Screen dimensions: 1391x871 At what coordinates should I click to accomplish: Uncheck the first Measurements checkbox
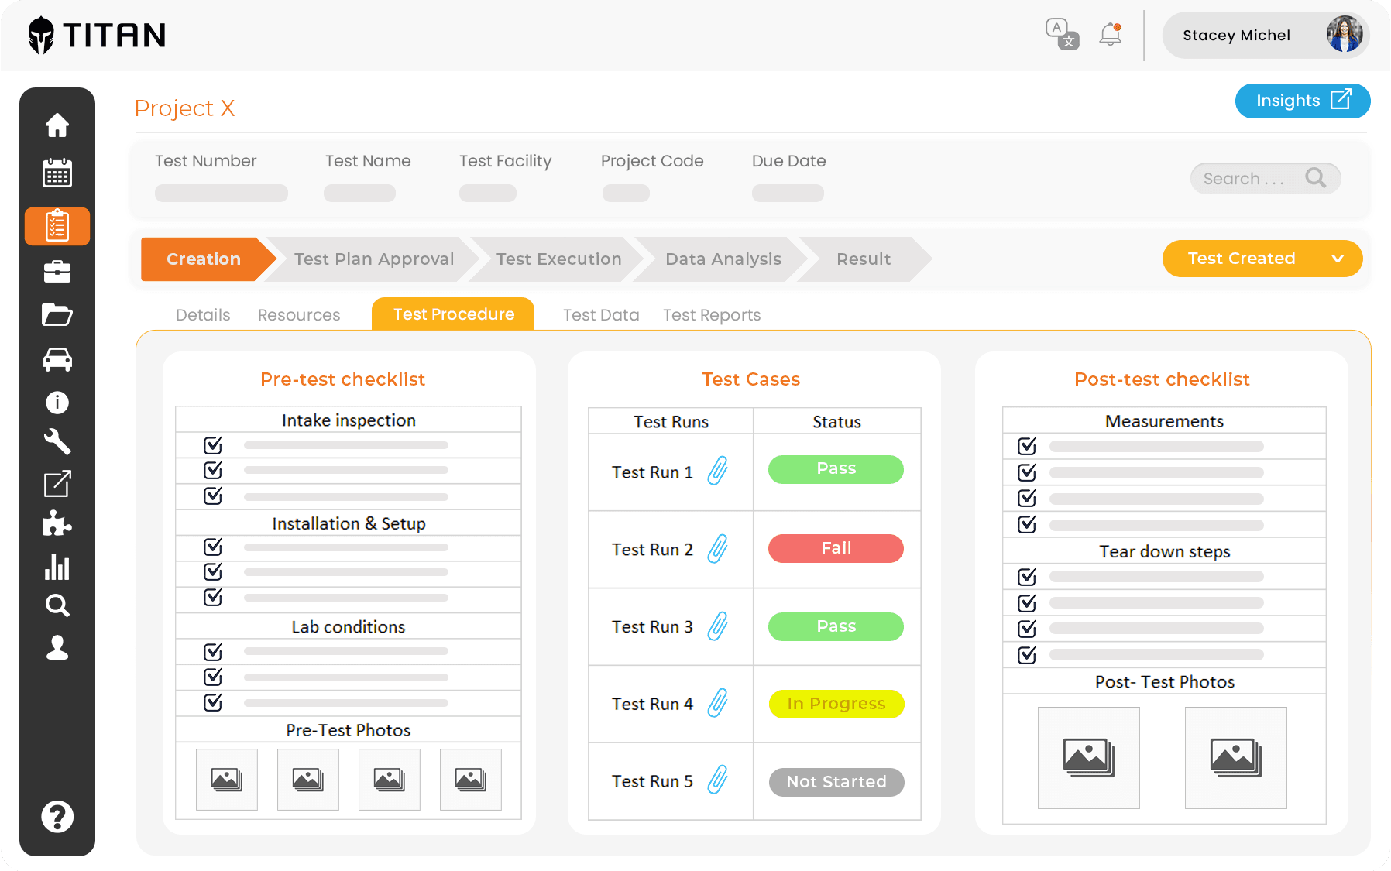1025,446
